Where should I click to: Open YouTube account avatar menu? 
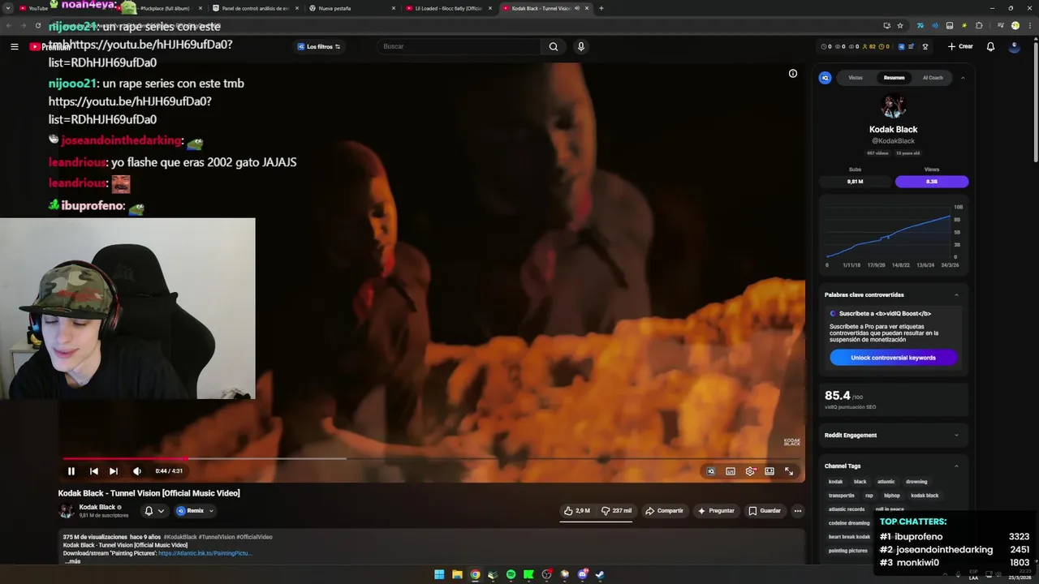coord(1014,46)
